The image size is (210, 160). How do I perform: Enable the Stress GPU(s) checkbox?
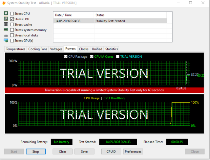pos(12,41)
